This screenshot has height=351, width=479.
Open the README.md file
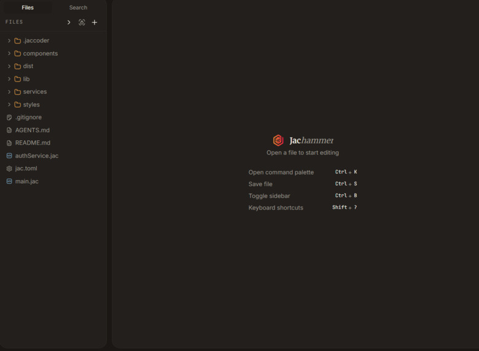pos(33,143)
